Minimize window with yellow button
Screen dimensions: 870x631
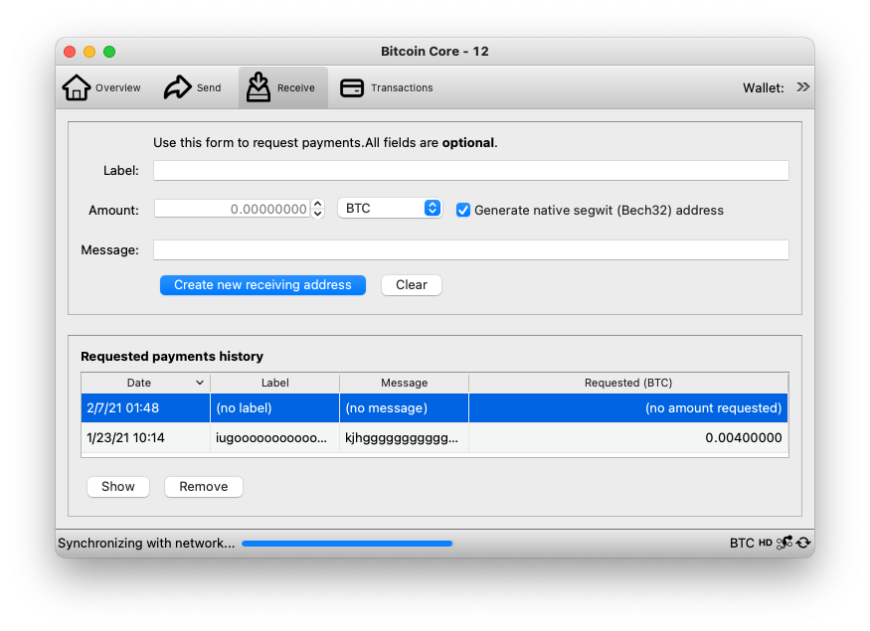pos(89,52)
